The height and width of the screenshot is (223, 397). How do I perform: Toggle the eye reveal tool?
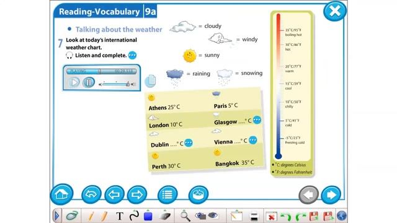pos(213,216)
